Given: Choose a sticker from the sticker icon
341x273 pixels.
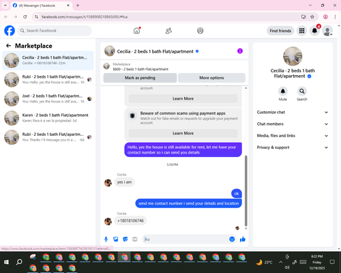Looking at the screenshot, I should pyautogui.click(x=125, y=239).
